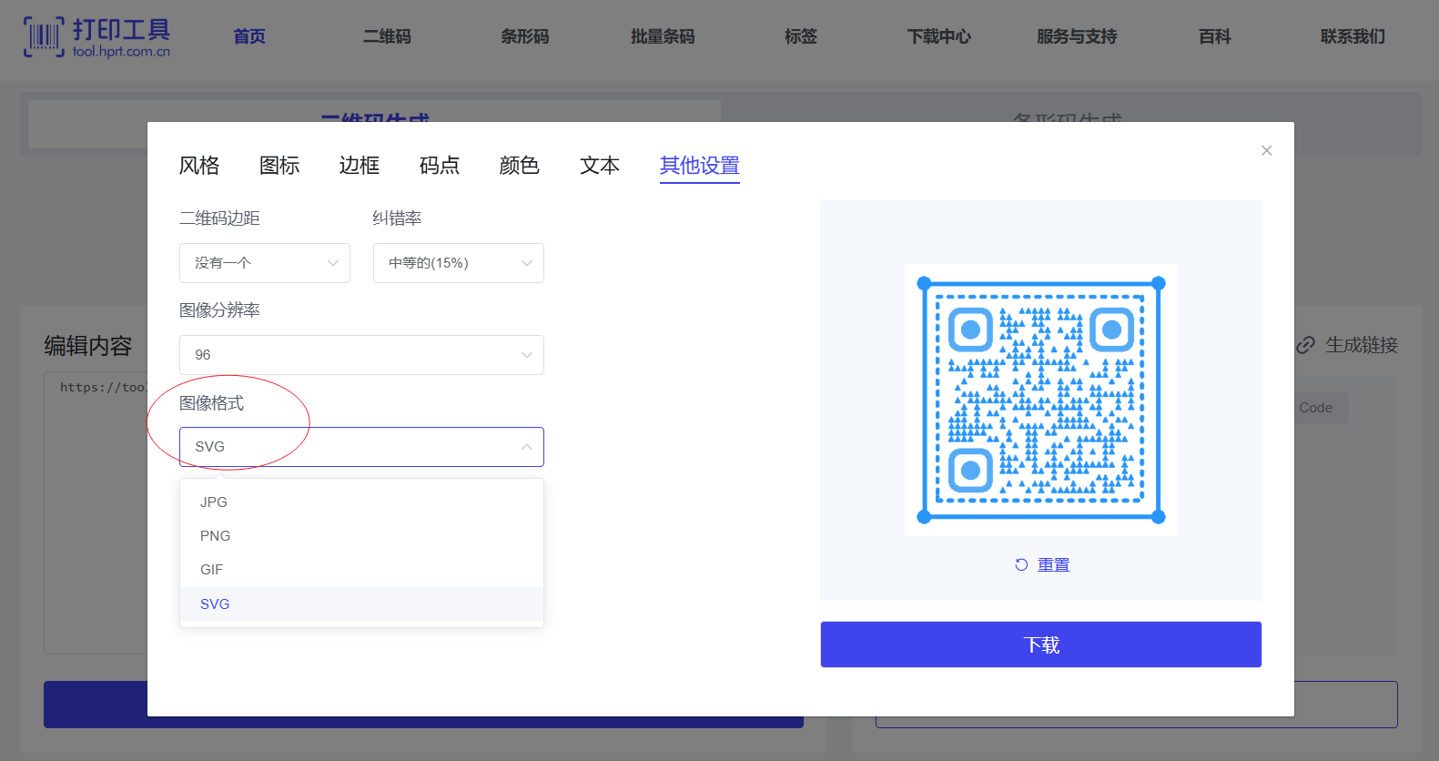The height and width of the screenshot is (761, 1439).
Task: Click the URL text area under 编辑内容
Action: pyautogui.click(x=96, y=512)
